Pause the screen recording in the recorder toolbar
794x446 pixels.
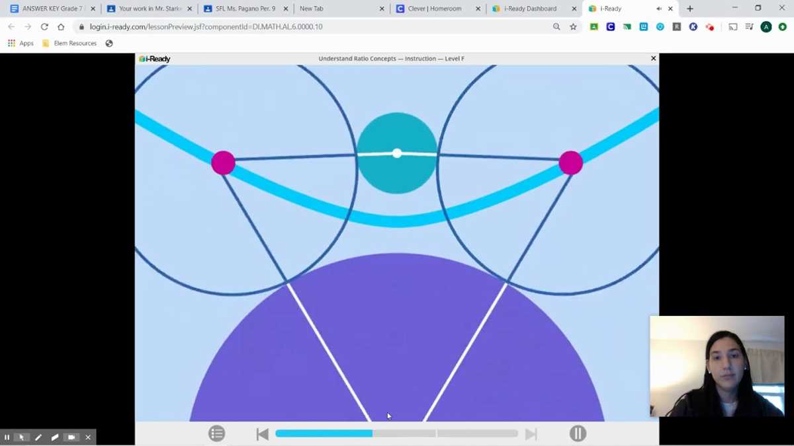tap(7, 437)
